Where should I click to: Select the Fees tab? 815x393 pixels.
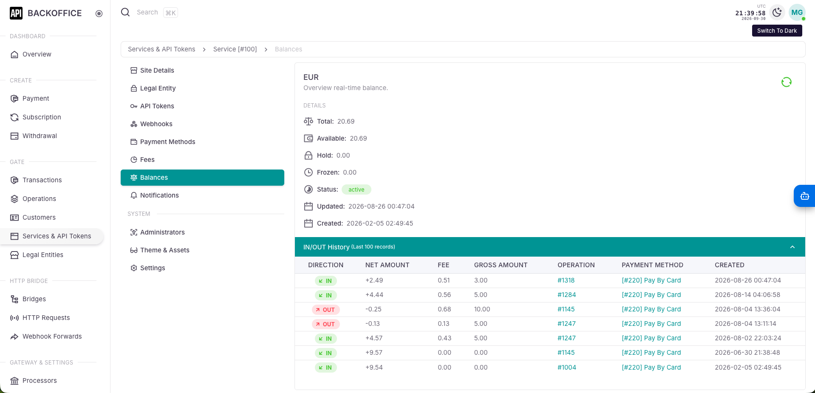(x=202, y=160)
